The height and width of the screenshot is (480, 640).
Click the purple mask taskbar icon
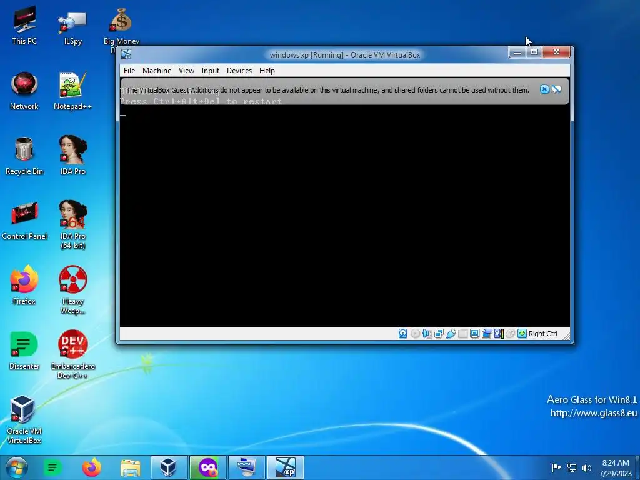click(207, 467)
